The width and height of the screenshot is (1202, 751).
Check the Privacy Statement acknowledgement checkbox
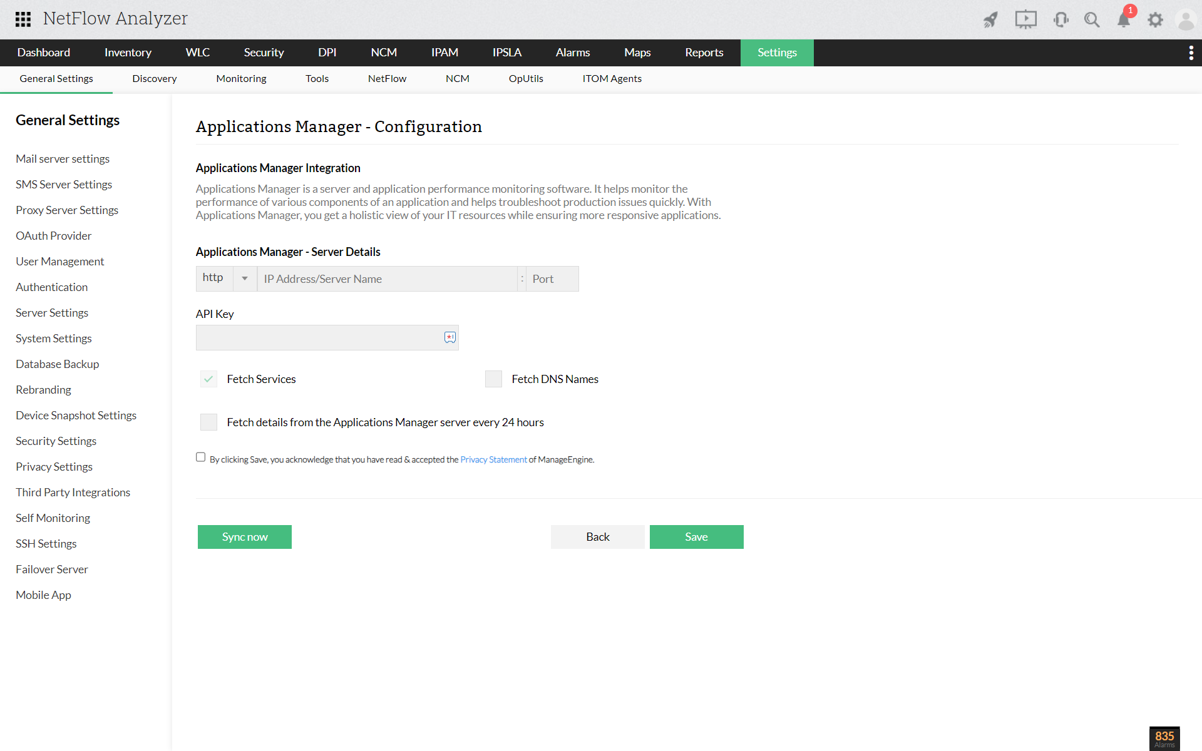pos(200,457)
